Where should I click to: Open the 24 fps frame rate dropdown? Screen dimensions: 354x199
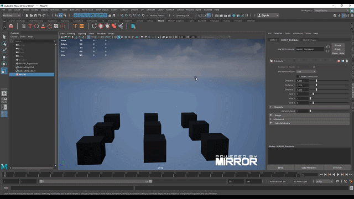[324, 181]
